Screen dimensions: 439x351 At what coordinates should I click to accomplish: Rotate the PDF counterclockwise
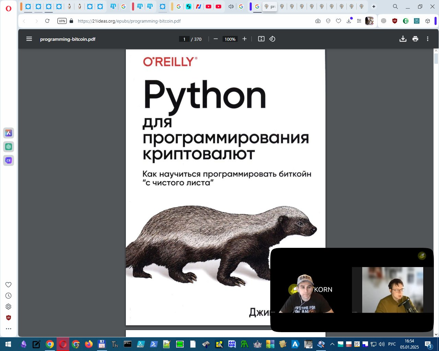(x=272, y=39)
